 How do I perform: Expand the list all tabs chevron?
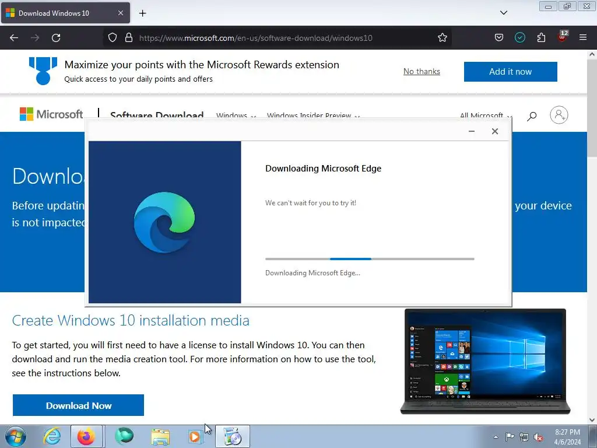503,13
